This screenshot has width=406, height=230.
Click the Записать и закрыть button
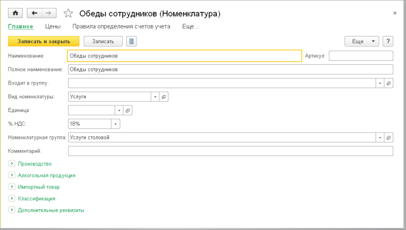pyautogui.click(x=44, y=41)
